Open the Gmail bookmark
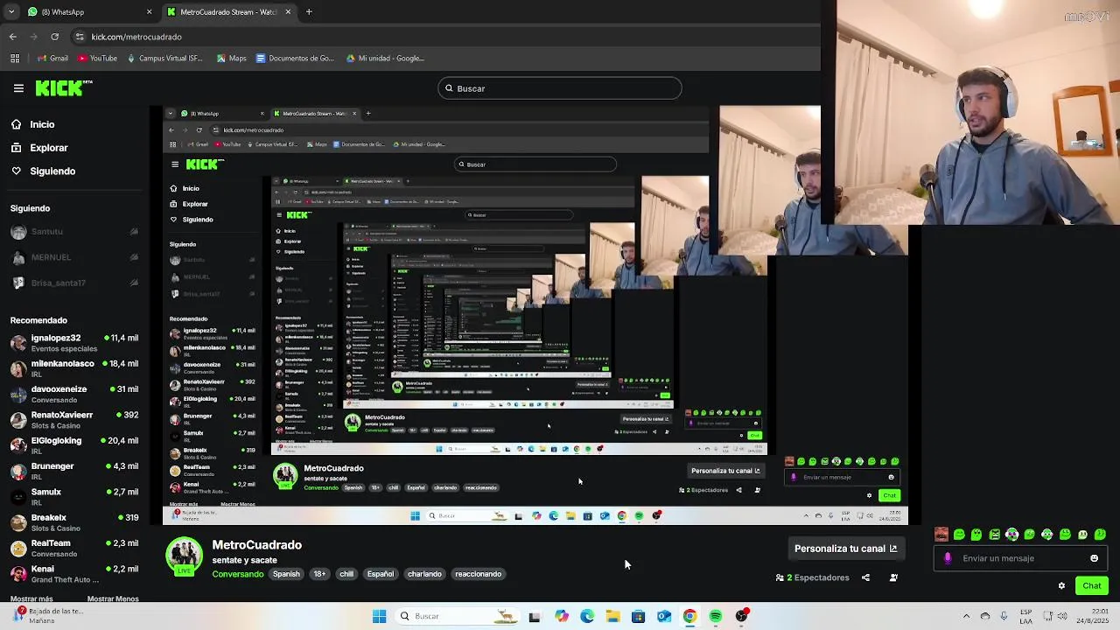Image resolution: width=1120 pixels, height=630 pixels. pos(52,59)
